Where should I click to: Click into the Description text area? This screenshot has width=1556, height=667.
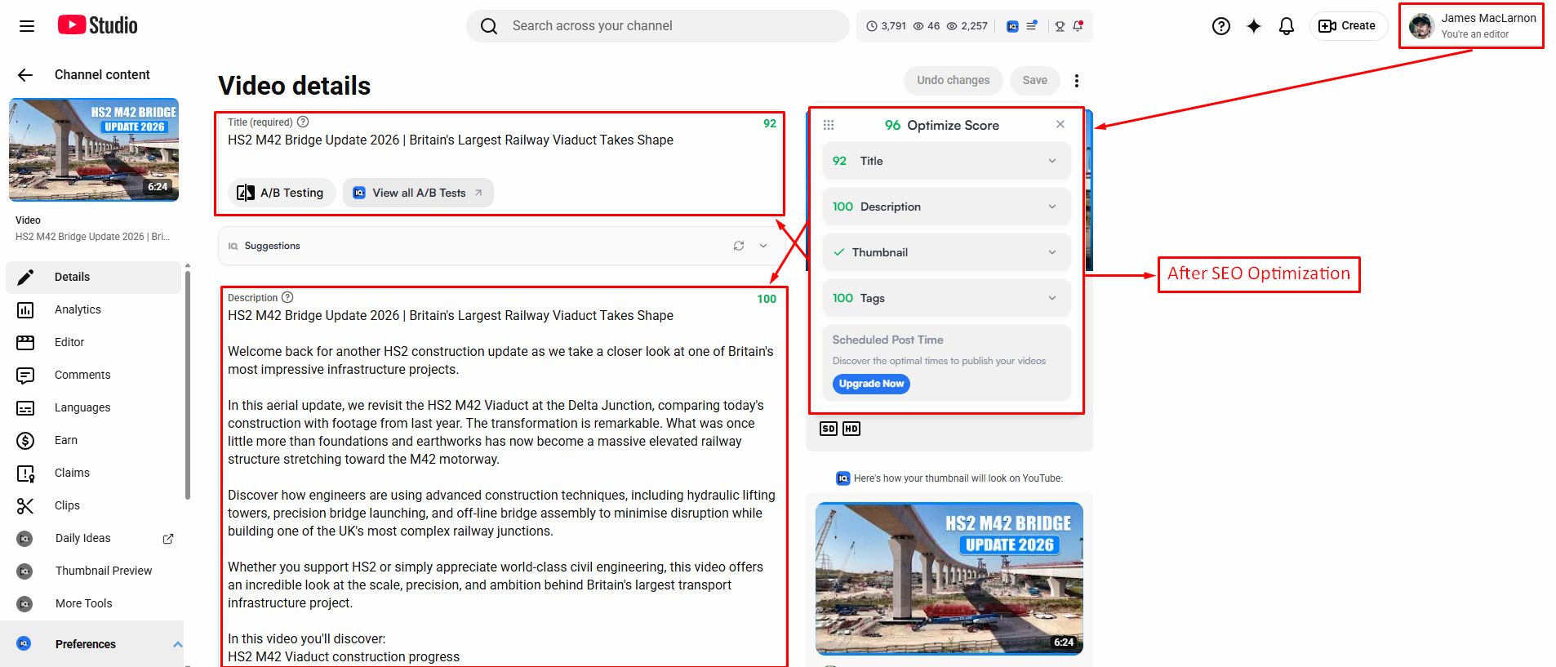pyautogui.click(x=503, y=486)
